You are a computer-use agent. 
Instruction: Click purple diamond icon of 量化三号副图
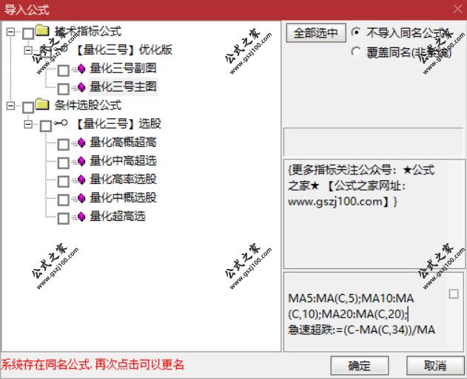[x=81, y=69]
